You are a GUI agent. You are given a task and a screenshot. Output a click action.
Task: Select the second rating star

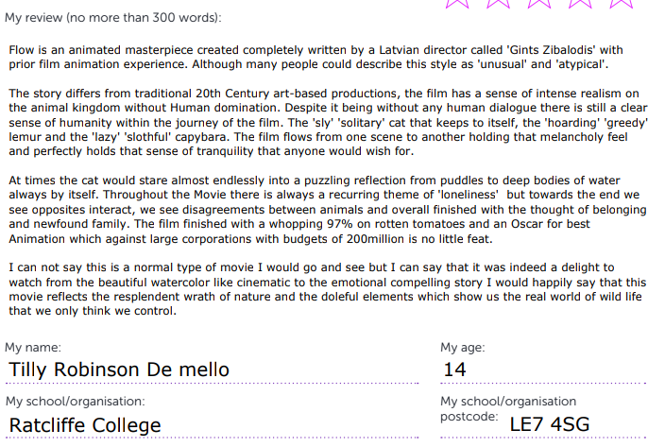point(498,3)
